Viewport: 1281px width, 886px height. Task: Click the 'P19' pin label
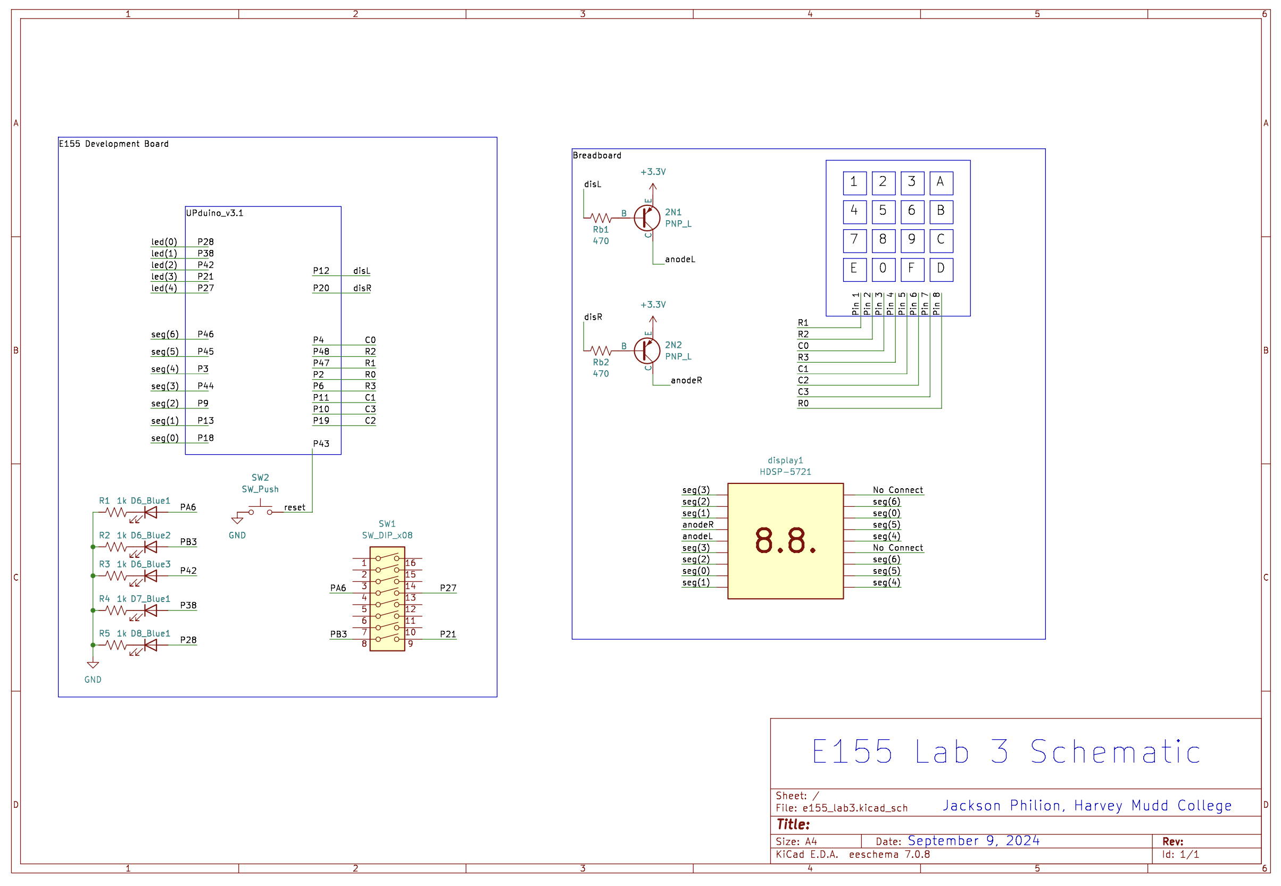coord(321,421)
